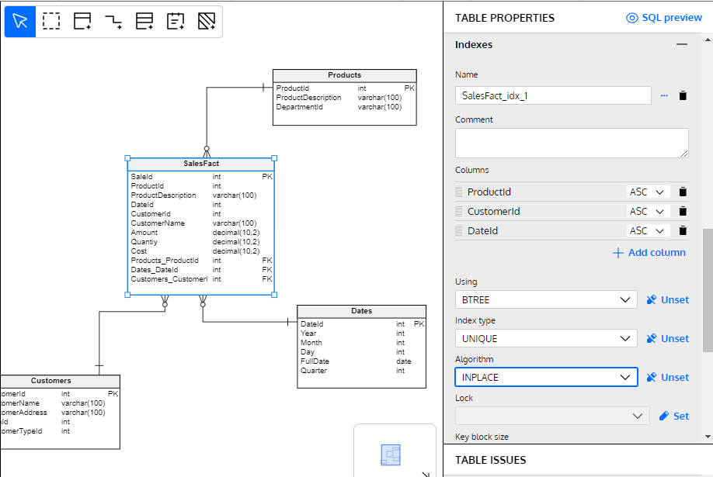Select the add note tool
This screenshot has width=713, height=477.
click(x=176, y=22)
